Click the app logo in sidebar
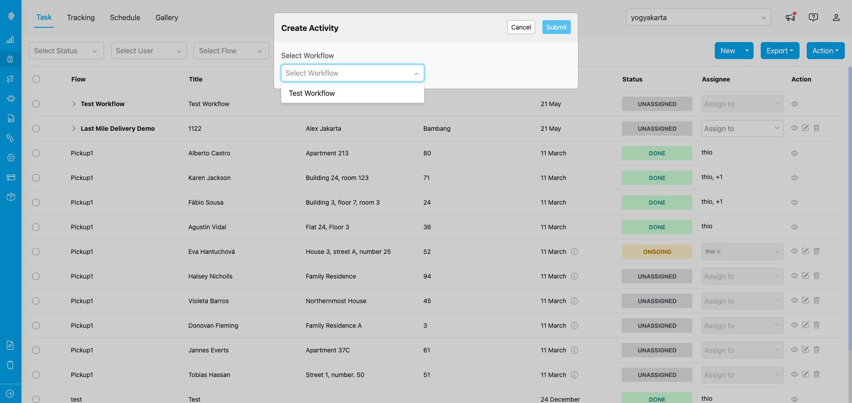The height and width of the screenshot is (403, 852). point(11,16)
